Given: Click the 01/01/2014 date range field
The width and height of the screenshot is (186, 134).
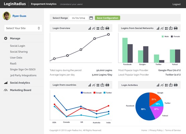Looking at the screenshot, I should pos(78,18).
